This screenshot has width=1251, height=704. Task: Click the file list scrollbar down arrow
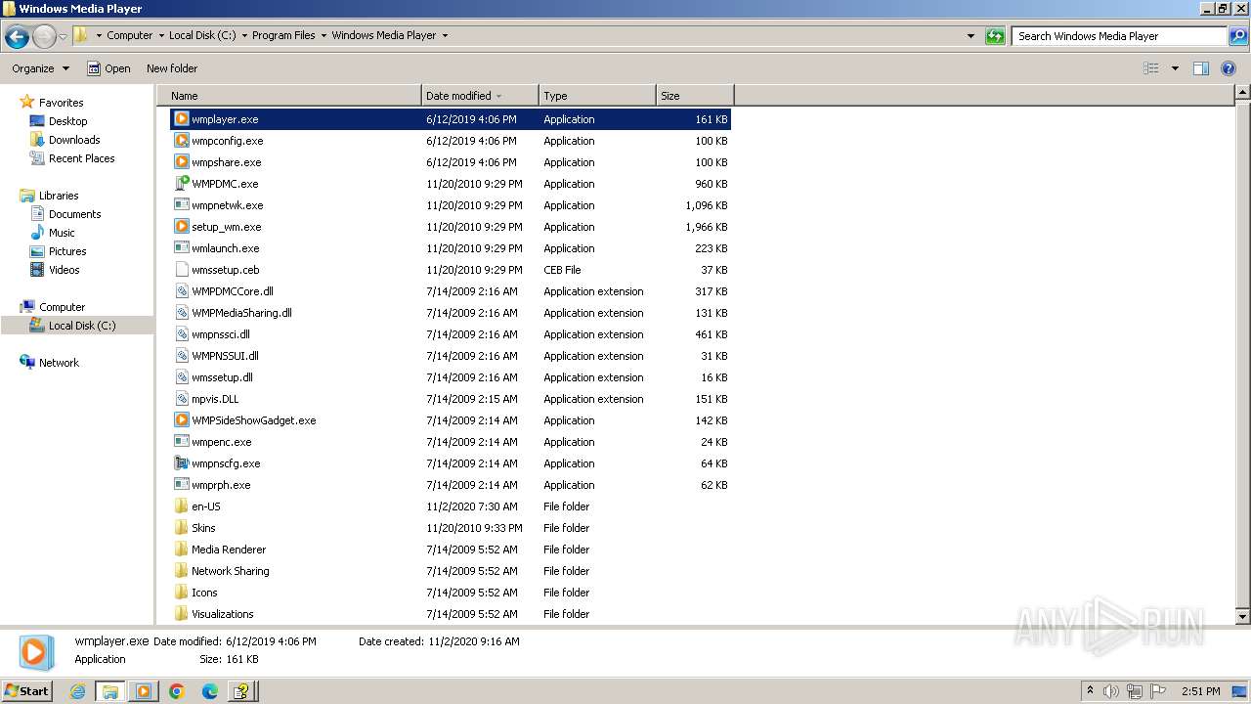click(x=1242, y=616)
